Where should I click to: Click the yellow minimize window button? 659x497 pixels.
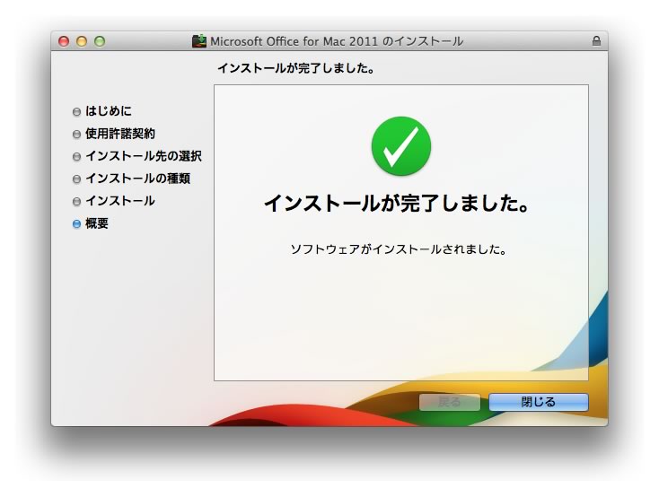tap(82, 41)
